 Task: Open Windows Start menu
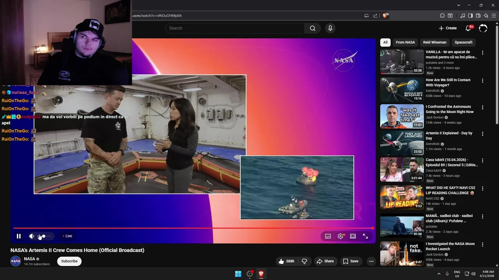(238, 274)
